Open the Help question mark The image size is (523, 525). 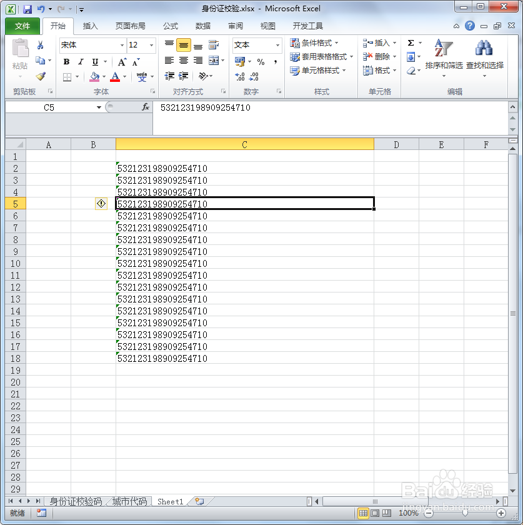click(470, 26)
